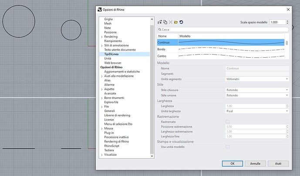300x176 pixels.
Task: Open the Unità segmento dropdown
Action: coord(257,79)
